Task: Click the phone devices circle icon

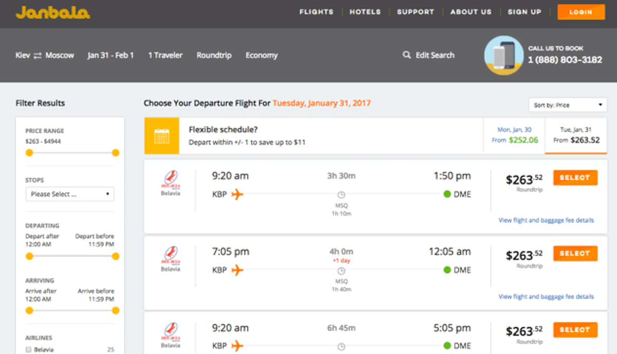Action: click(x=504, y=55)
